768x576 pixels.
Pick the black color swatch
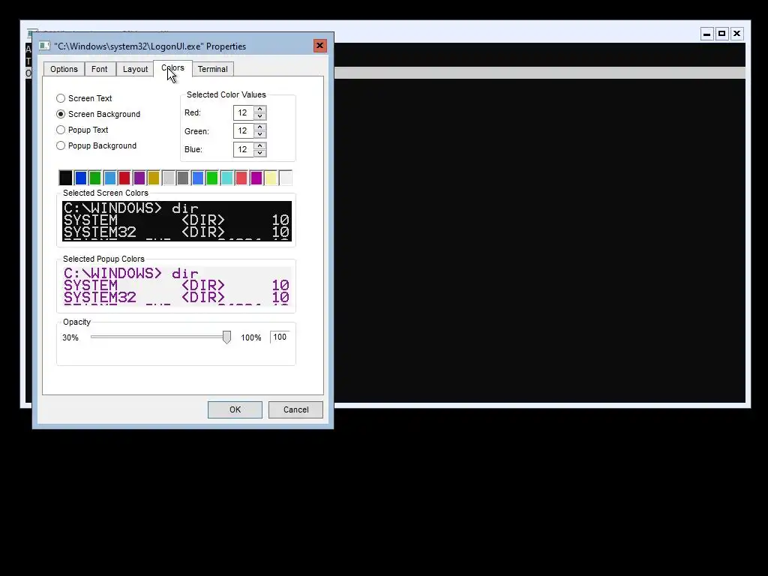66,178
